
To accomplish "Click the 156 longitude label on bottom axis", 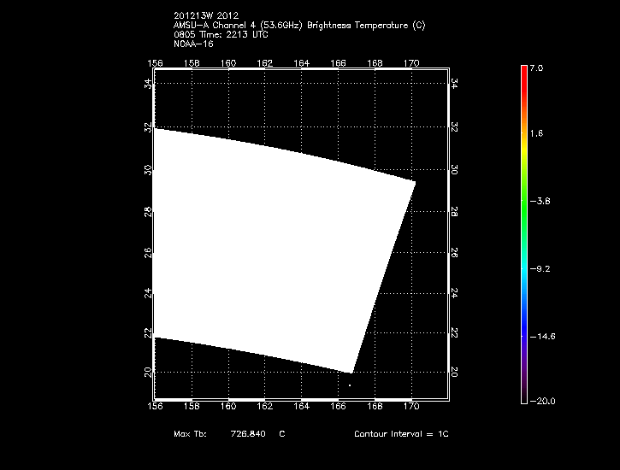I will (x=155, y=407).
